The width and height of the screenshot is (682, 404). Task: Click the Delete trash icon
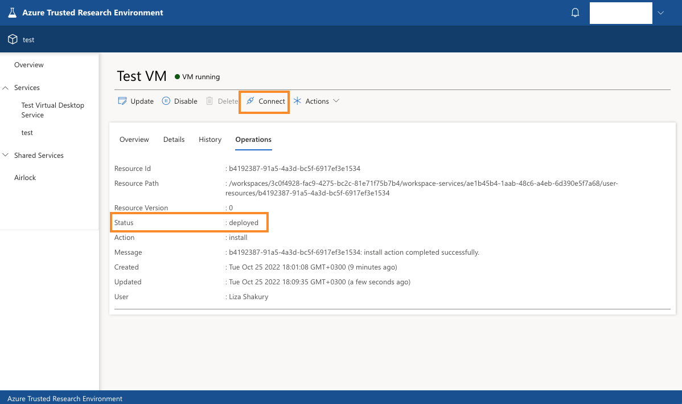tap(210, 100)
